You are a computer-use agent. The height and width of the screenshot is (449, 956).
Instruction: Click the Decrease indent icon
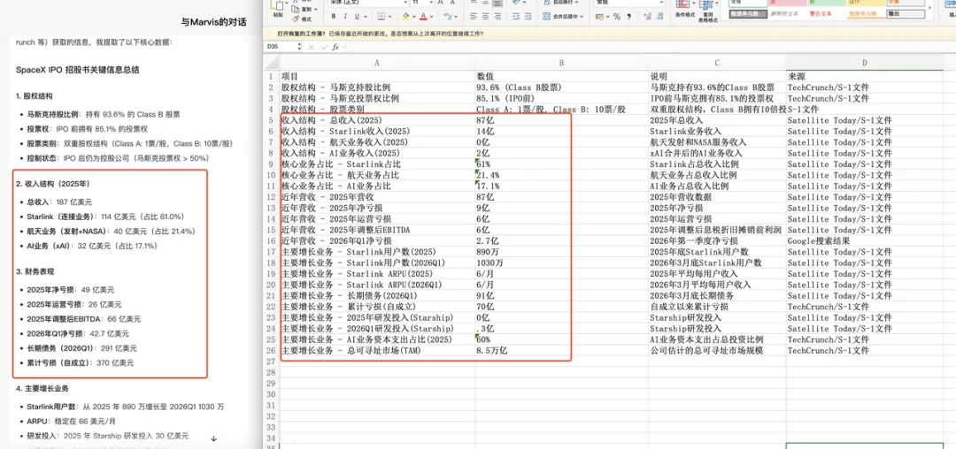(x=516, y=17)
